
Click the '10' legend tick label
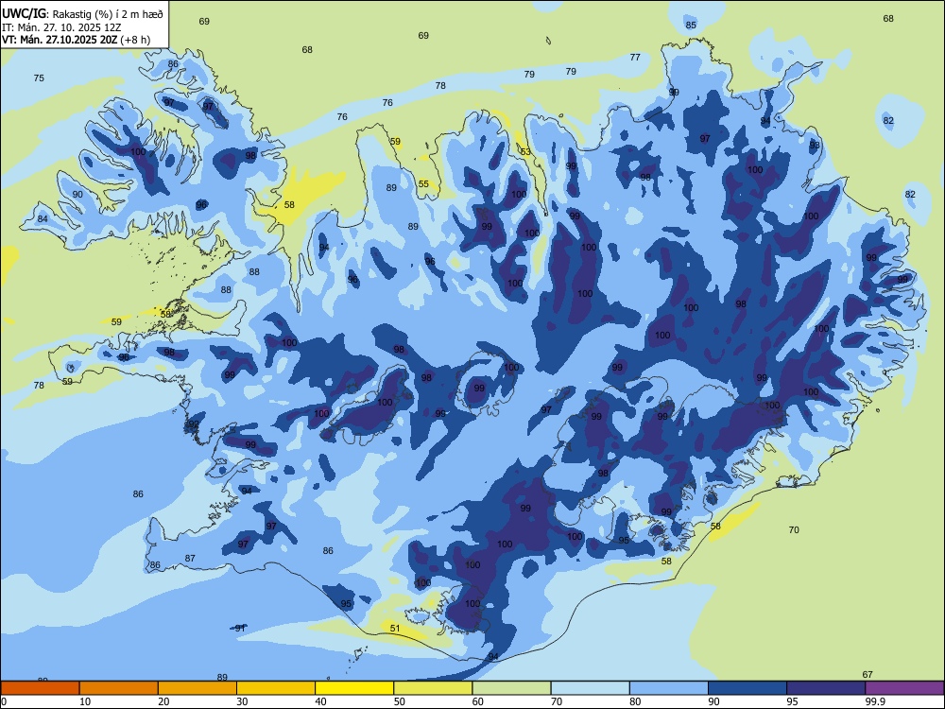pos(85,701)
